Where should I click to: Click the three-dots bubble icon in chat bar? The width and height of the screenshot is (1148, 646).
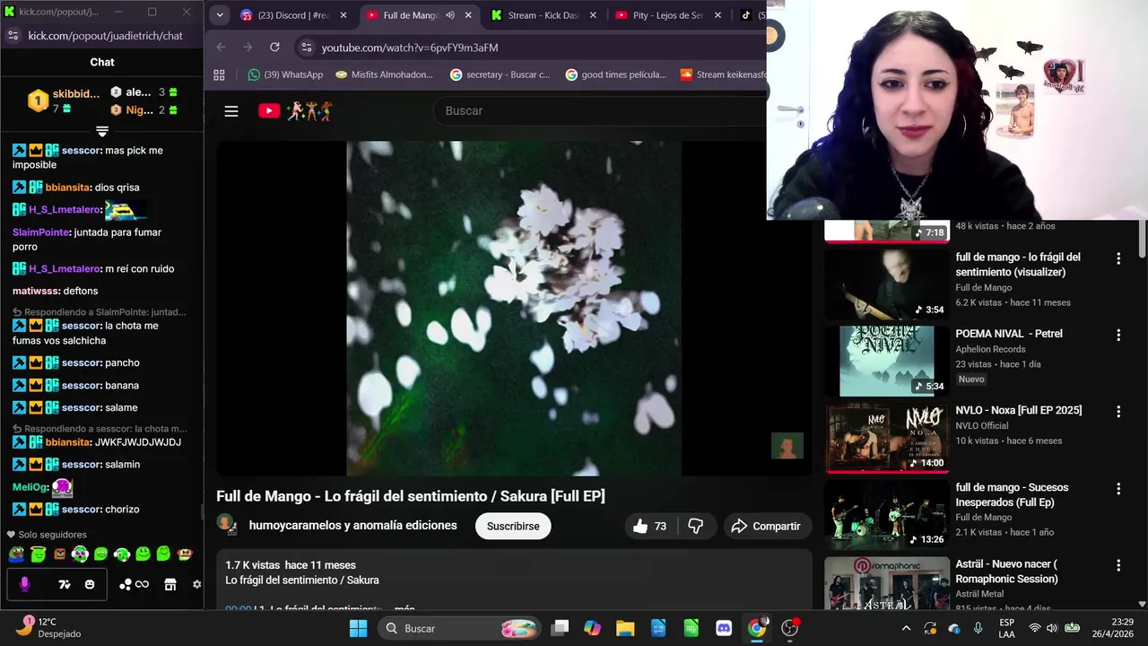point(126,584)
